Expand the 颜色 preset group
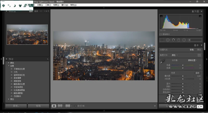Screen dimensions: 208x113 (x=9, y=63)
